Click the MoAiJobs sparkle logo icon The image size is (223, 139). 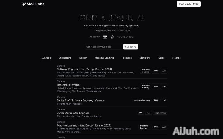point(24,4)
